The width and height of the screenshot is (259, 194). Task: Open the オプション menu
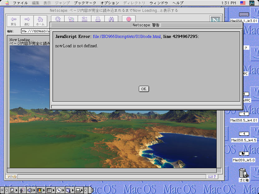(x=110, y=3)
